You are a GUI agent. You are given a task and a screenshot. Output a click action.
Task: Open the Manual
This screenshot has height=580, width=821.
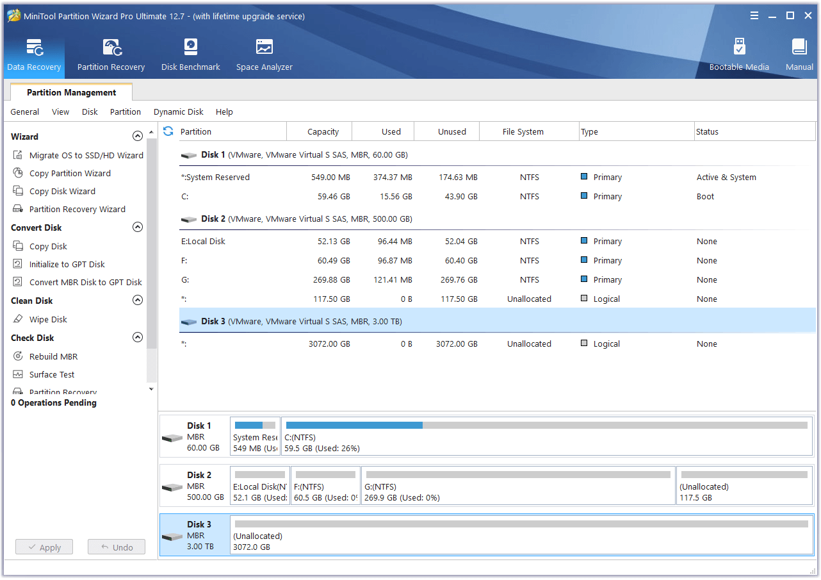[x=799, y=55]
